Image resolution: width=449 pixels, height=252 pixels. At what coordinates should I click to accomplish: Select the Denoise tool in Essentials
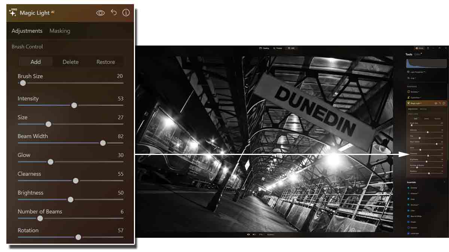coord(413,228)
